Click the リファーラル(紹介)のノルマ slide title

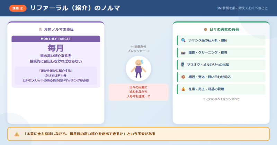tap(75, 8)
